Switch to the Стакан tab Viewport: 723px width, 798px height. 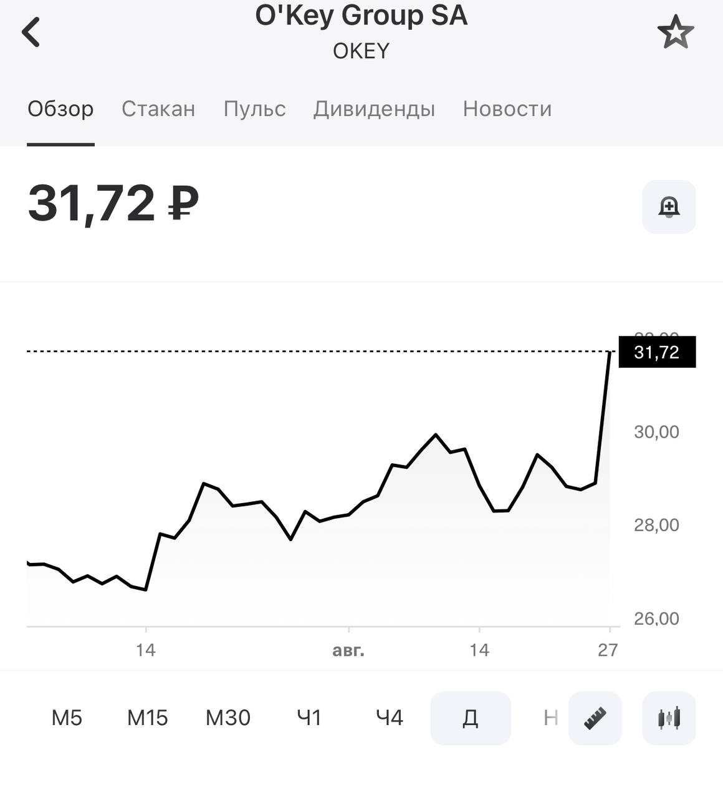[158, 109]
